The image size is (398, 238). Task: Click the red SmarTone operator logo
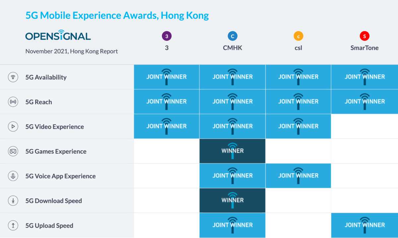365,36
